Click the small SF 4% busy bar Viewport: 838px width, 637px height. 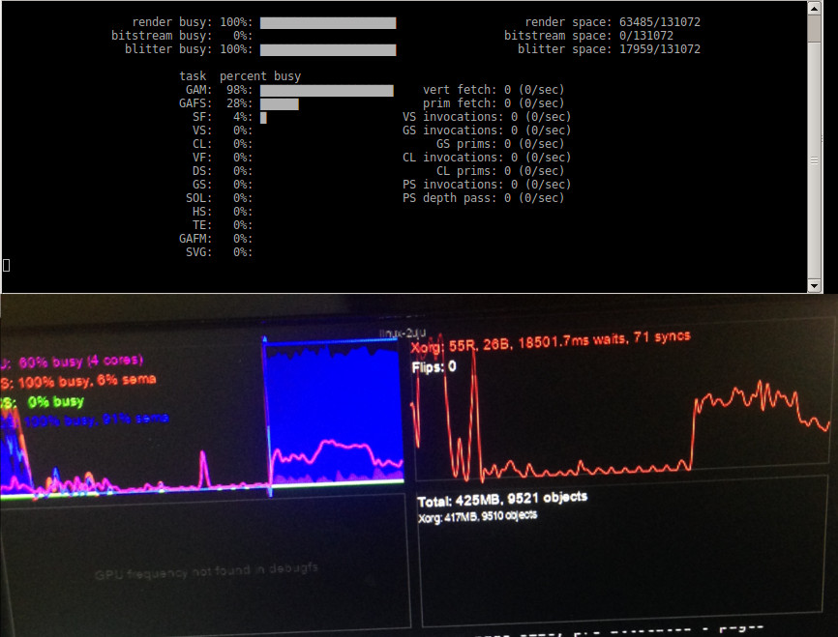[263, 117]
